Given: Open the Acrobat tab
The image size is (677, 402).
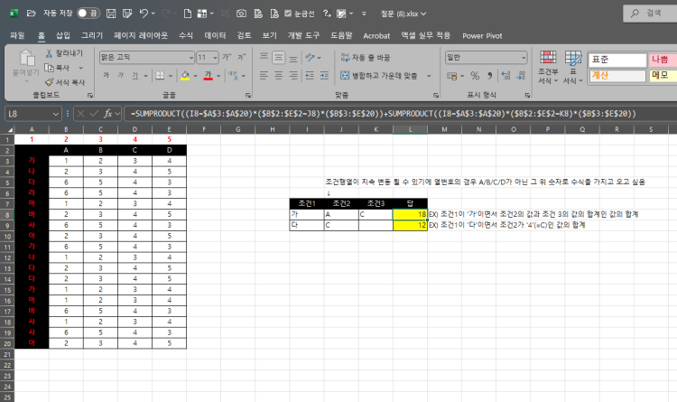Looking at the screenshot, I should [x=376, y=36].
